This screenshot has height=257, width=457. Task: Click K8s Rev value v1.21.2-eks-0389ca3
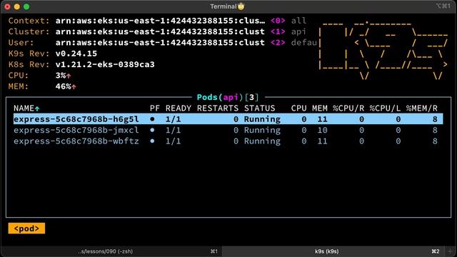click(x=105, y=64)
